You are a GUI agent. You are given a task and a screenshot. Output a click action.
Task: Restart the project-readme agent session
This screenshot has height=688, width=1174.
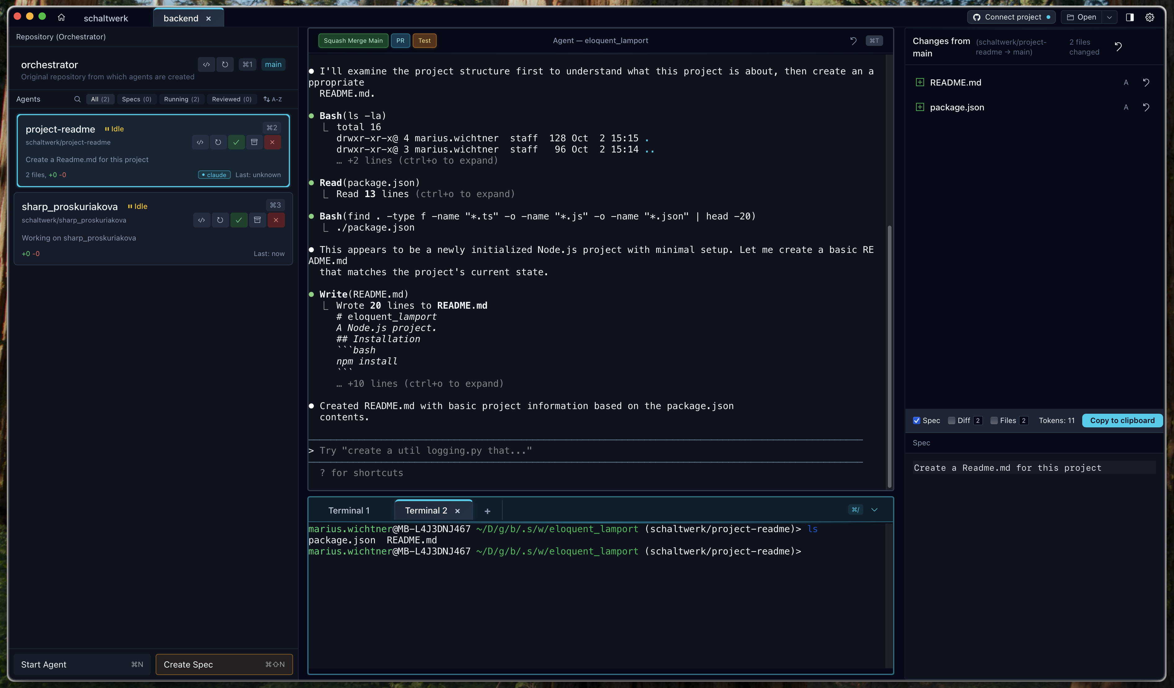(x=218, y=143)
